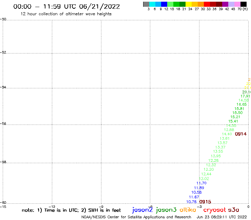
Task: Click the wave height value 12.20
Action: (x=209, y=169)
